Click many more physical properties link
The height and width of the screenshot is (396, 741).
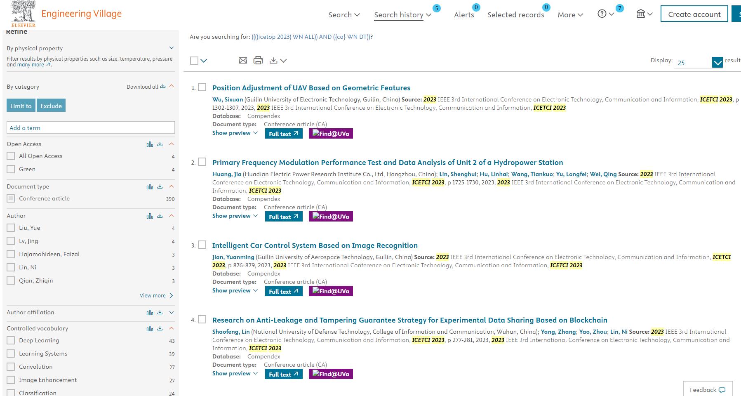(x=34, y=65)
